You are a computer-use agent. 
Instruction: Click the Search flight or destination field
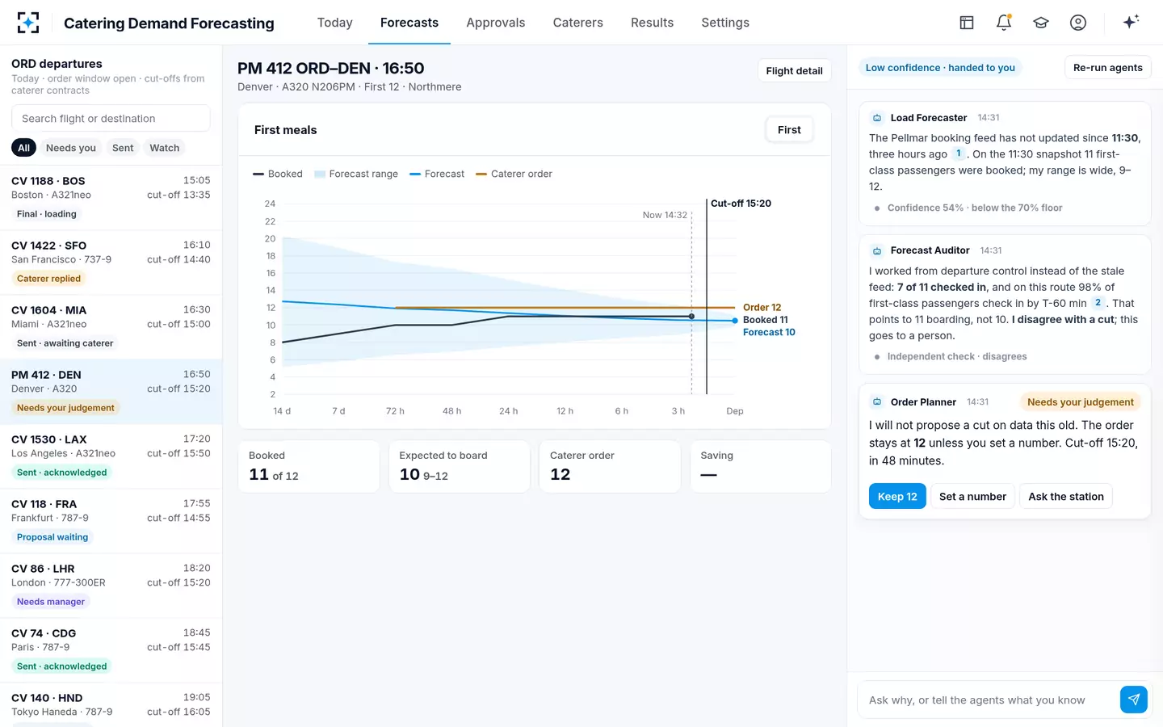[111, 119]
